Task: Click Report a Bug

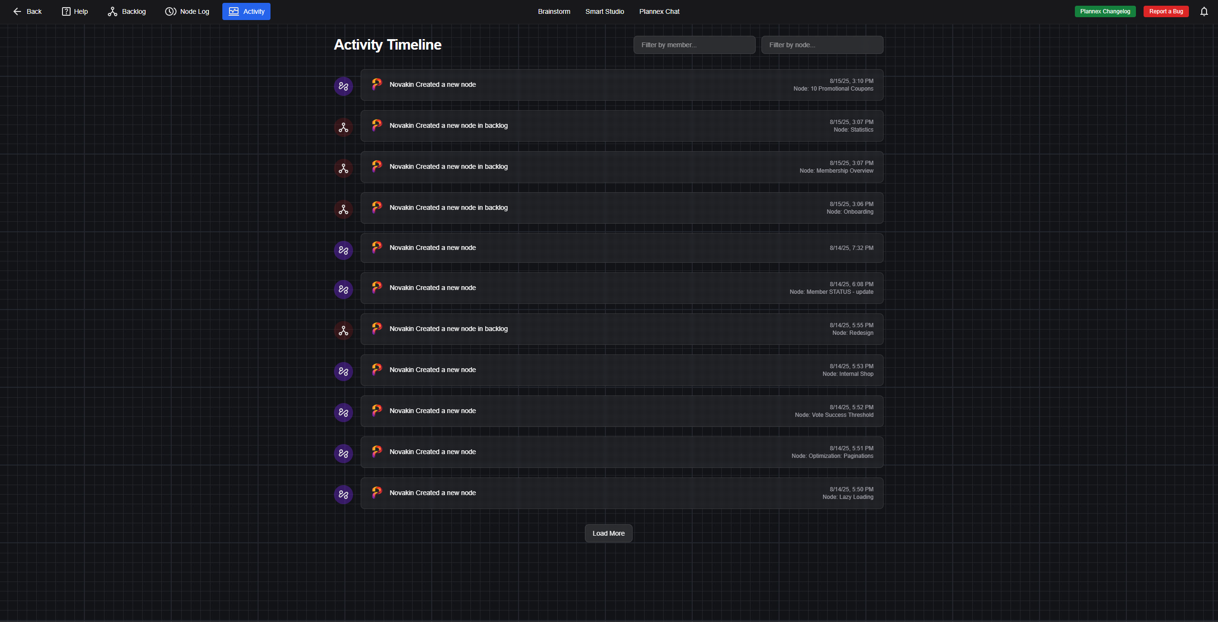Action: point(1166,11)
